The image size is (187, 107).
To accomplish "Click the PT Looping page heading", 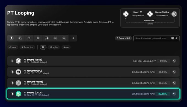I will (x=21, y=13).
